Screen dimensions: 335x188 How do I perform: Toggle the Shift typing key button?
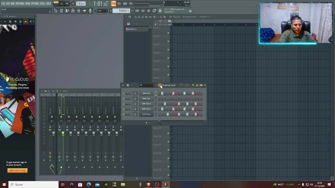click(x=137, y=11)
